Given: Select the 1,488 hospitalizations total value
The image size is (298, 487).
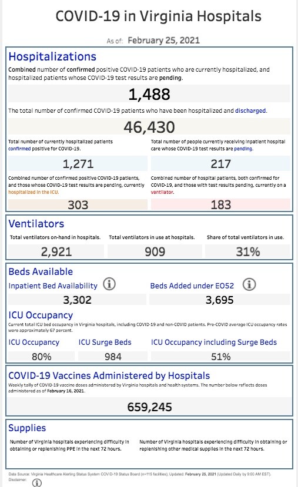Looking at the screenshot, I should pos(149,94).
